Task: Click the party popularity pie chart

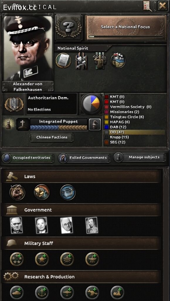Action: pyautogui.click(x=91, y=104)
